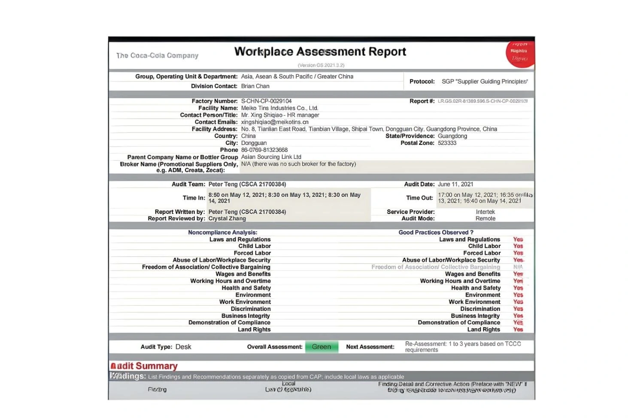Click the red Human Rights Digest seal
628x418 pixels.
[x=520, y=54]
